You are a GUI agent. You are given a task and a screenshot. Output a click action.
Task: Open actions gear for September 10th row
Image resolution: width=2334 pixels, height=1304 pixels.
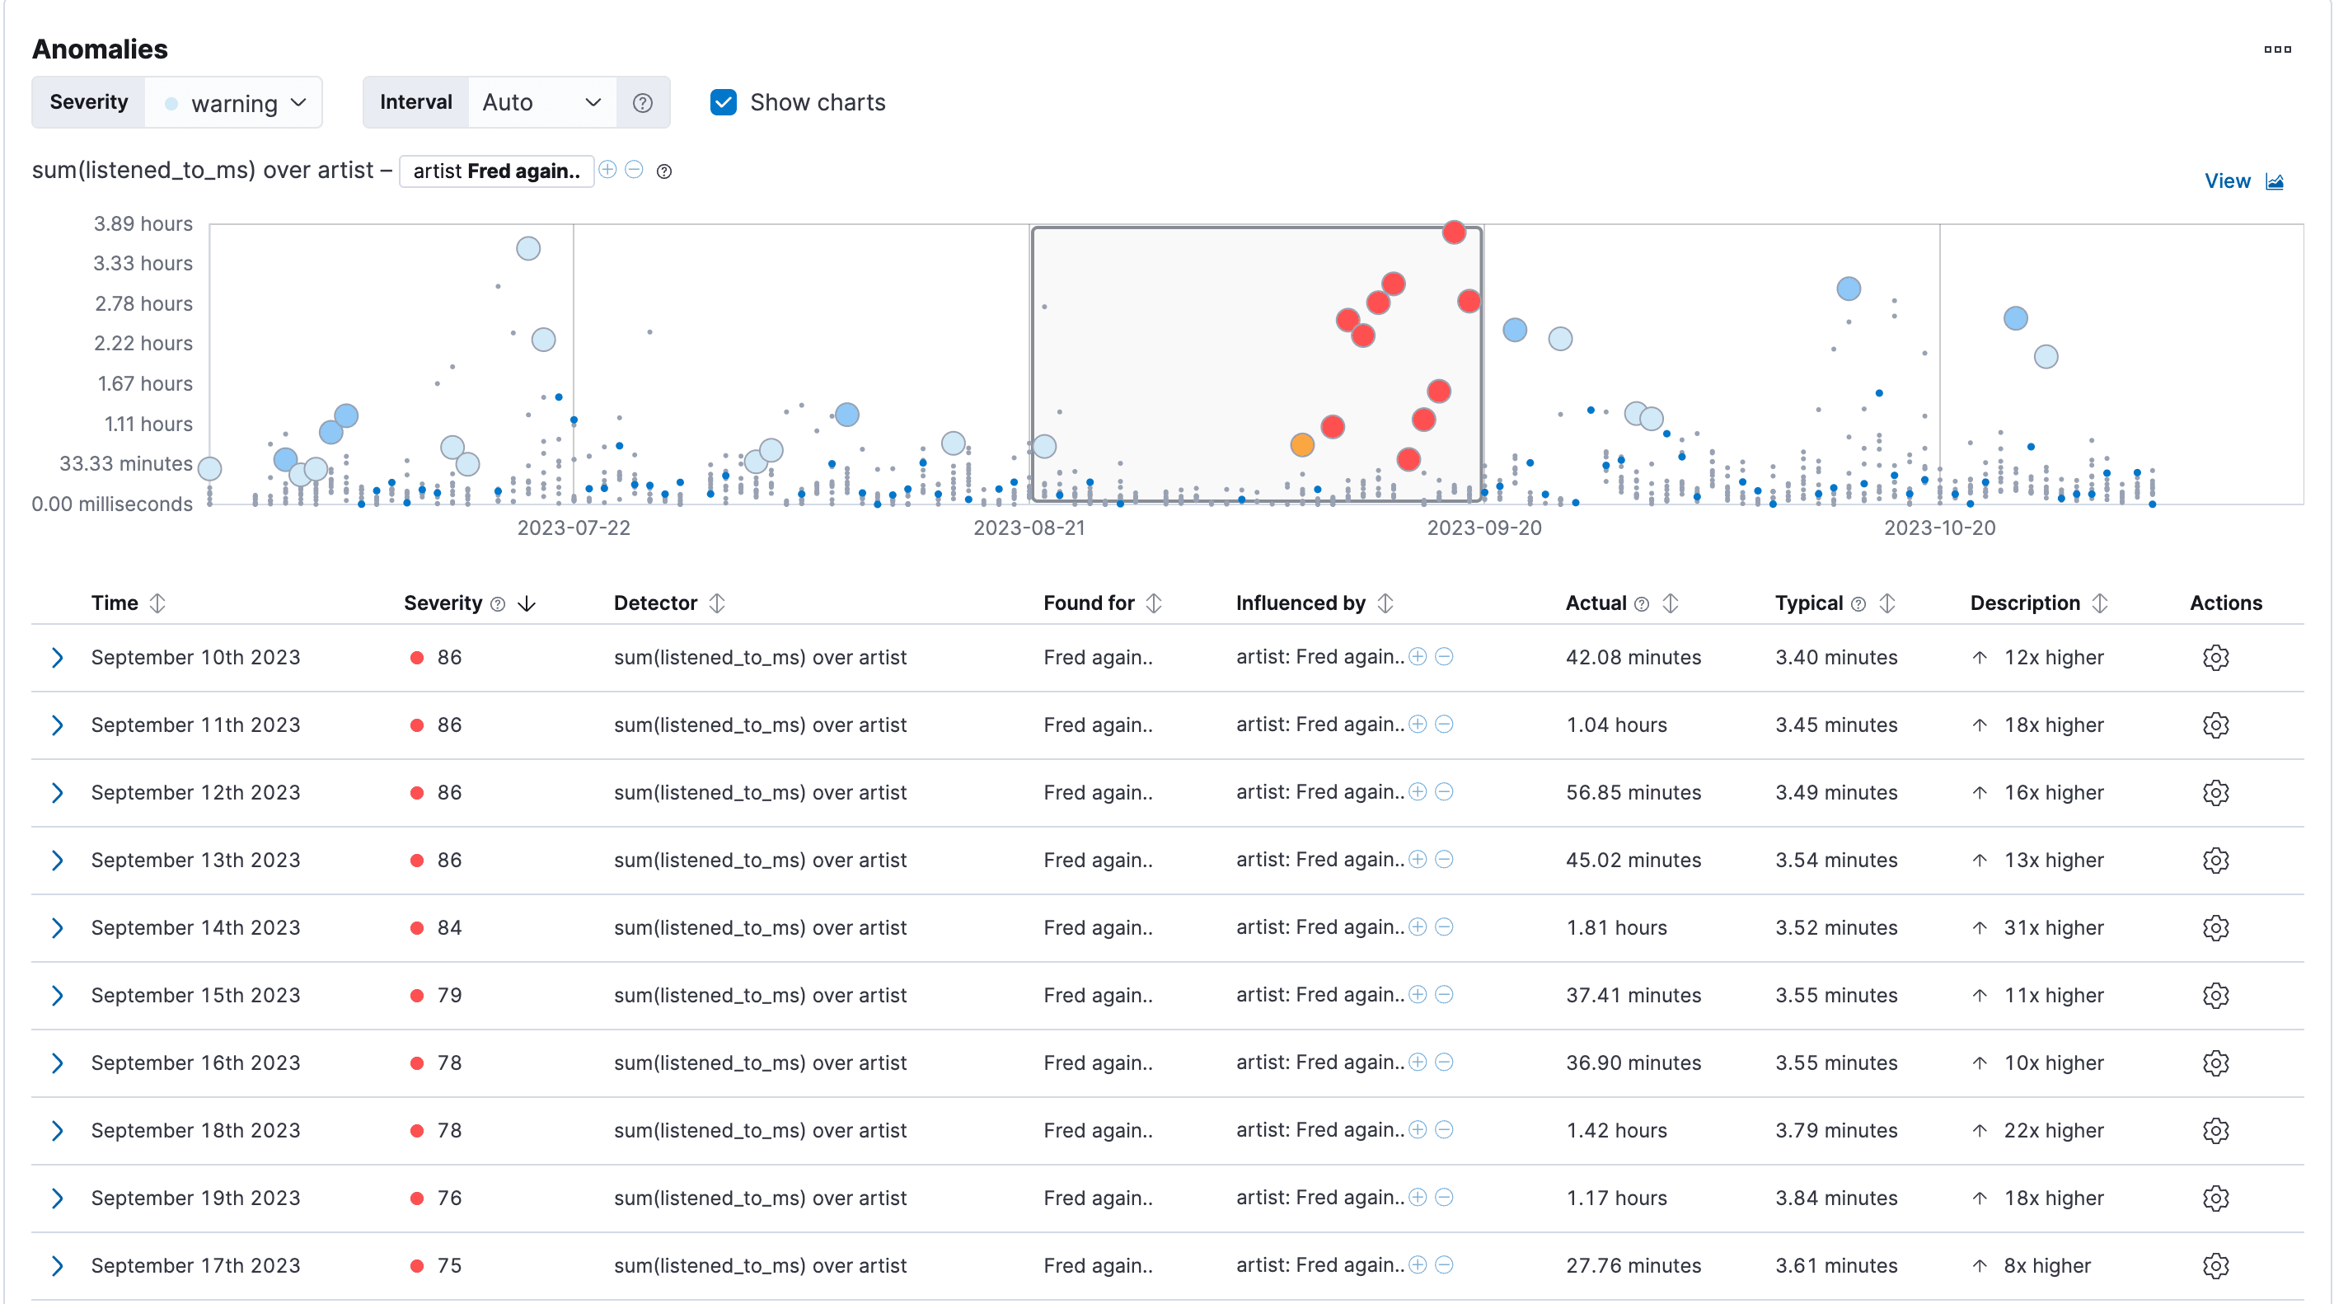[2215, 657]
